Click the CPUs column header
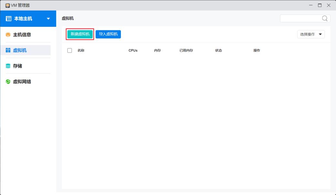Viewport: 336px width, 195px height. coord(133,50)
